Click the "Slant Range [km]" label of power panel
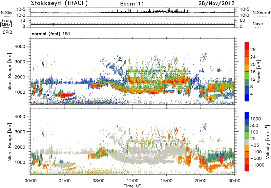Viewport: 271px width, 188px height. (9, 72)
